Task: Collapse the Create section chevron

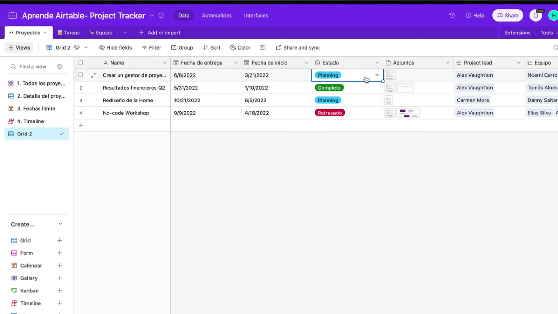Action: click(x=60, y=224)
